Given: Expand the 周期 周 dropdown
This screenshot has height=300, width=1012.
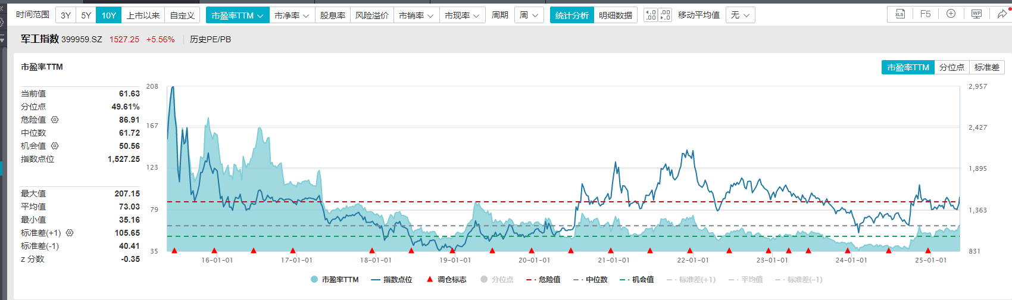Looking at the screenshot, I should [x=529, y=15].
